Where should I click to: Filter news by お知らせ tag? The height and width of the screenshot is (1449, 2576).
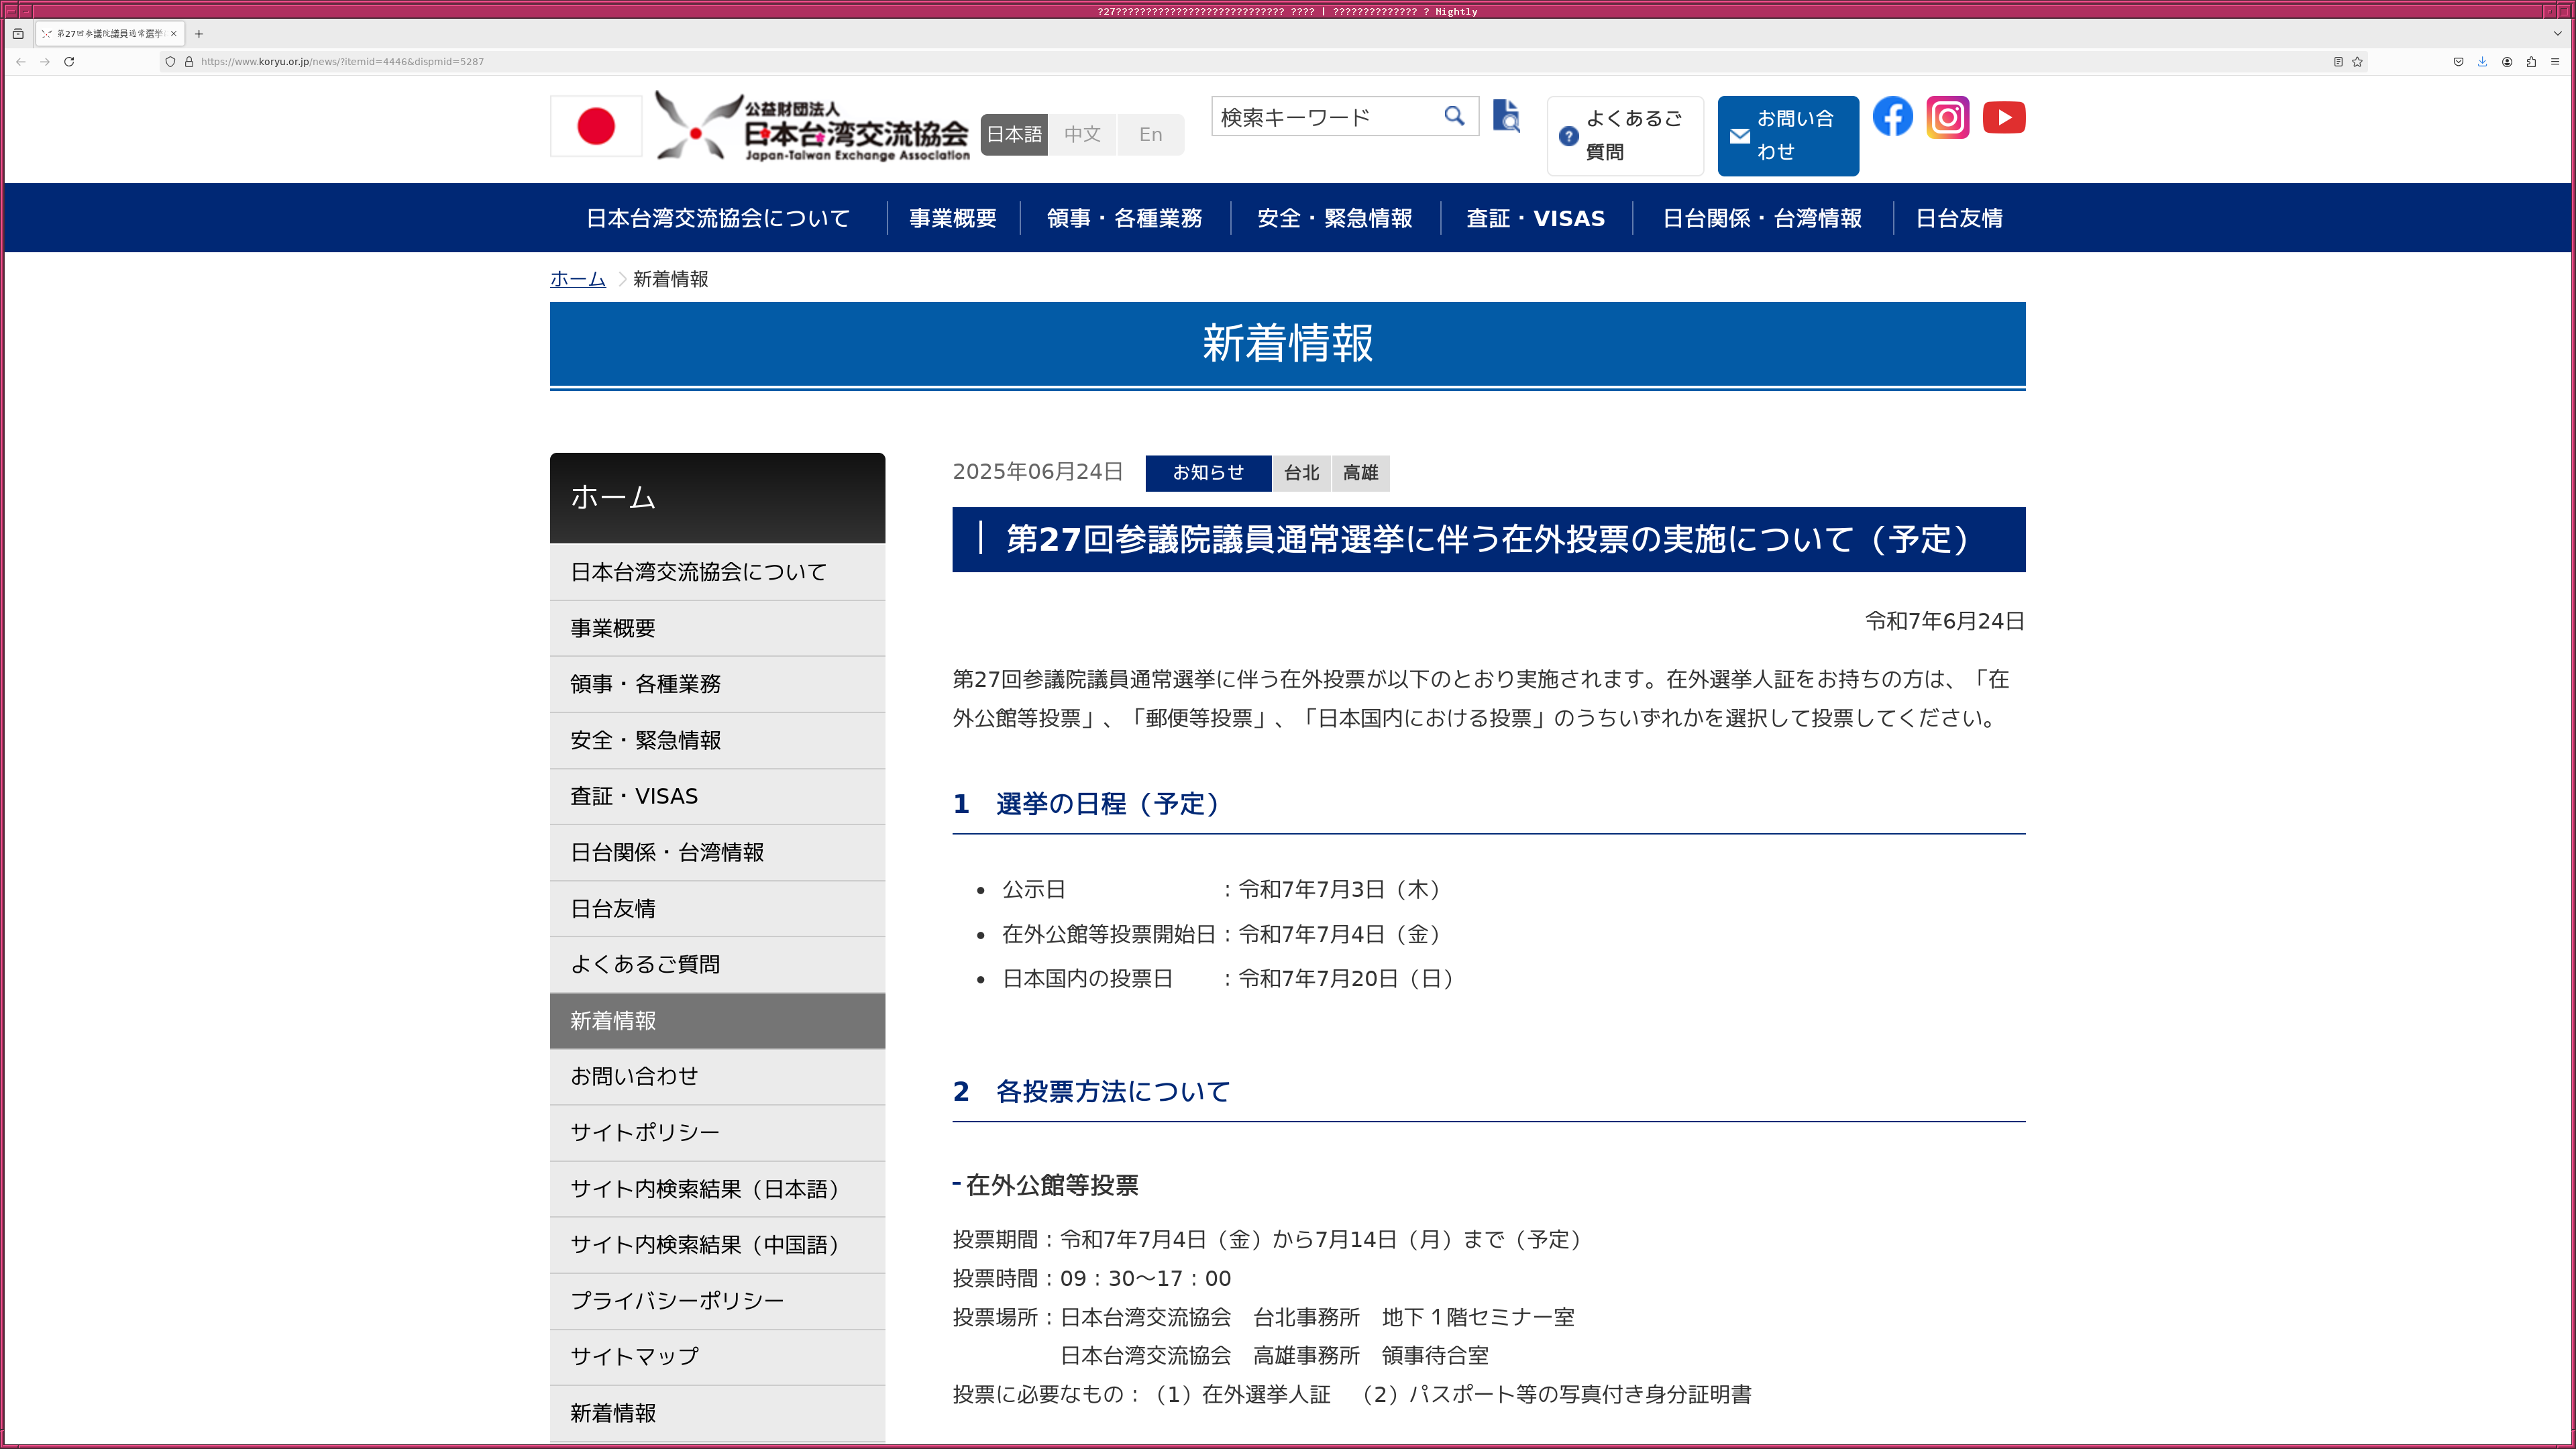(1207, 473)
